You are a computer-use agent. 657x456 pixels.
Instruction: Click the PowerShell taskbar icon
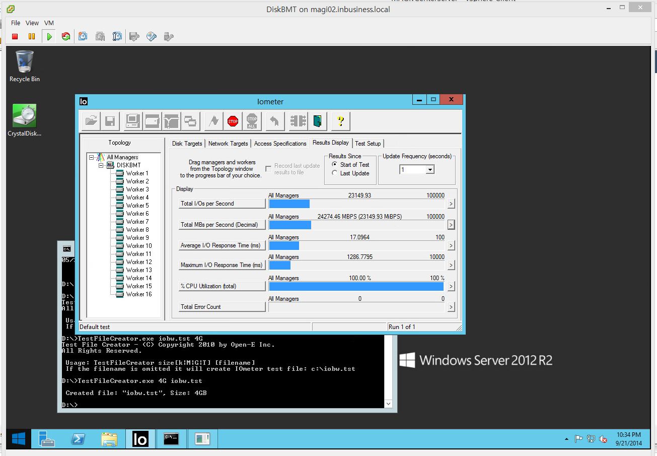click(x=78, y=439)
